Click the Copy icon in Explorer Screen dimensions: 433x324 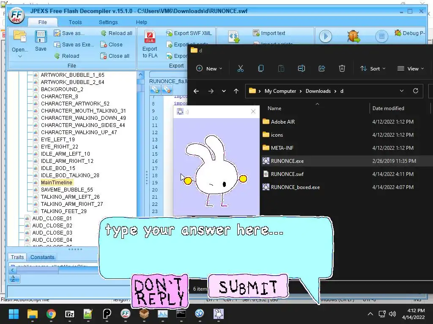click(260, 69)
